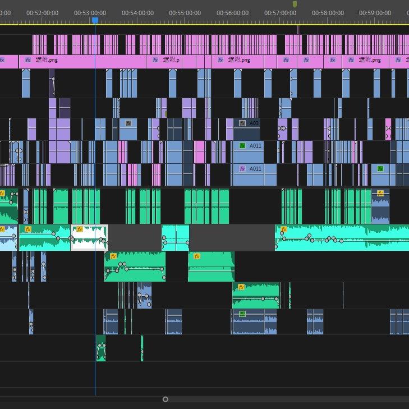Click the gray fx badge left of A03
409x409 pixels.
[x=128, y=123]
